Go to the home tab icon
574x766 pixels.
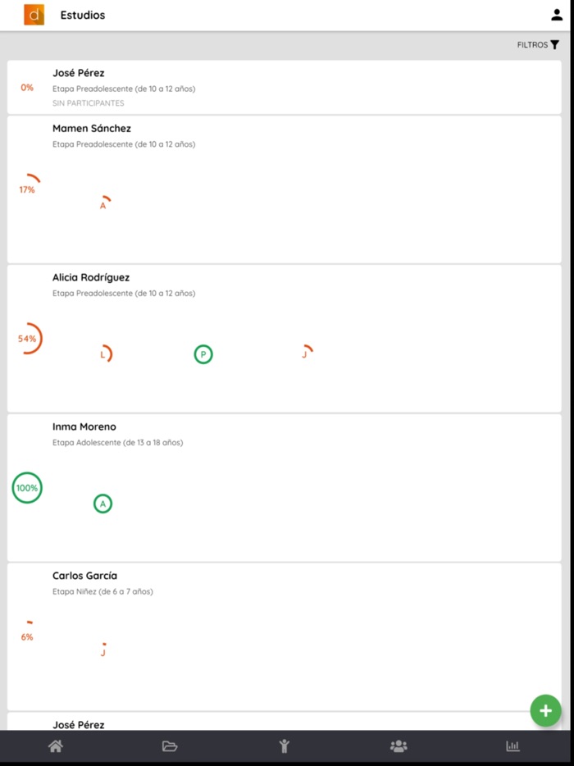tap(56, 746)
